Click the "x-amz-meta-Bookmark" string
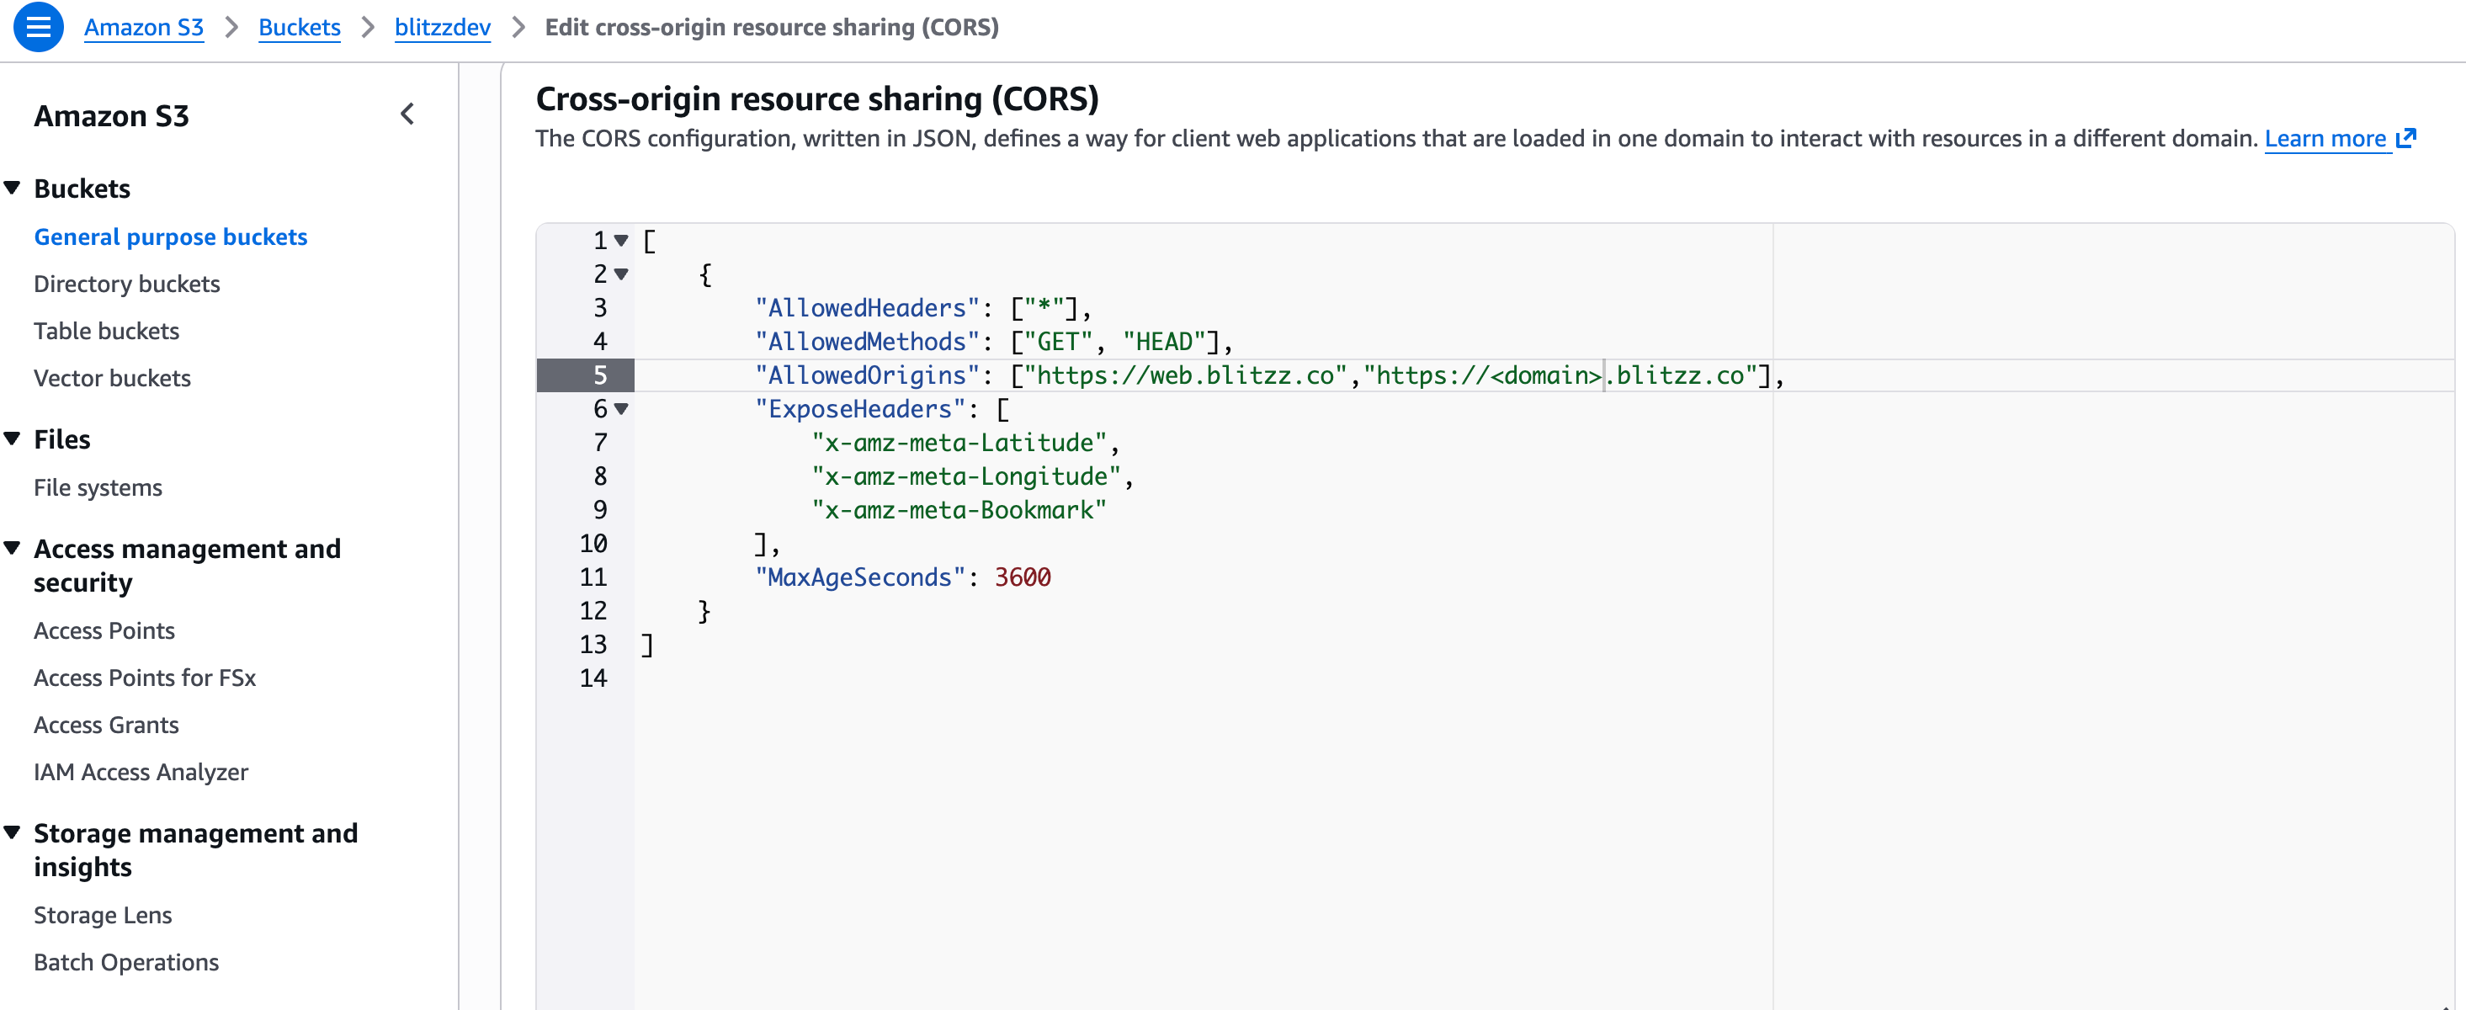Image resolution: width=2466 pixels, height=1010 pixels. [x=959, y=509]
